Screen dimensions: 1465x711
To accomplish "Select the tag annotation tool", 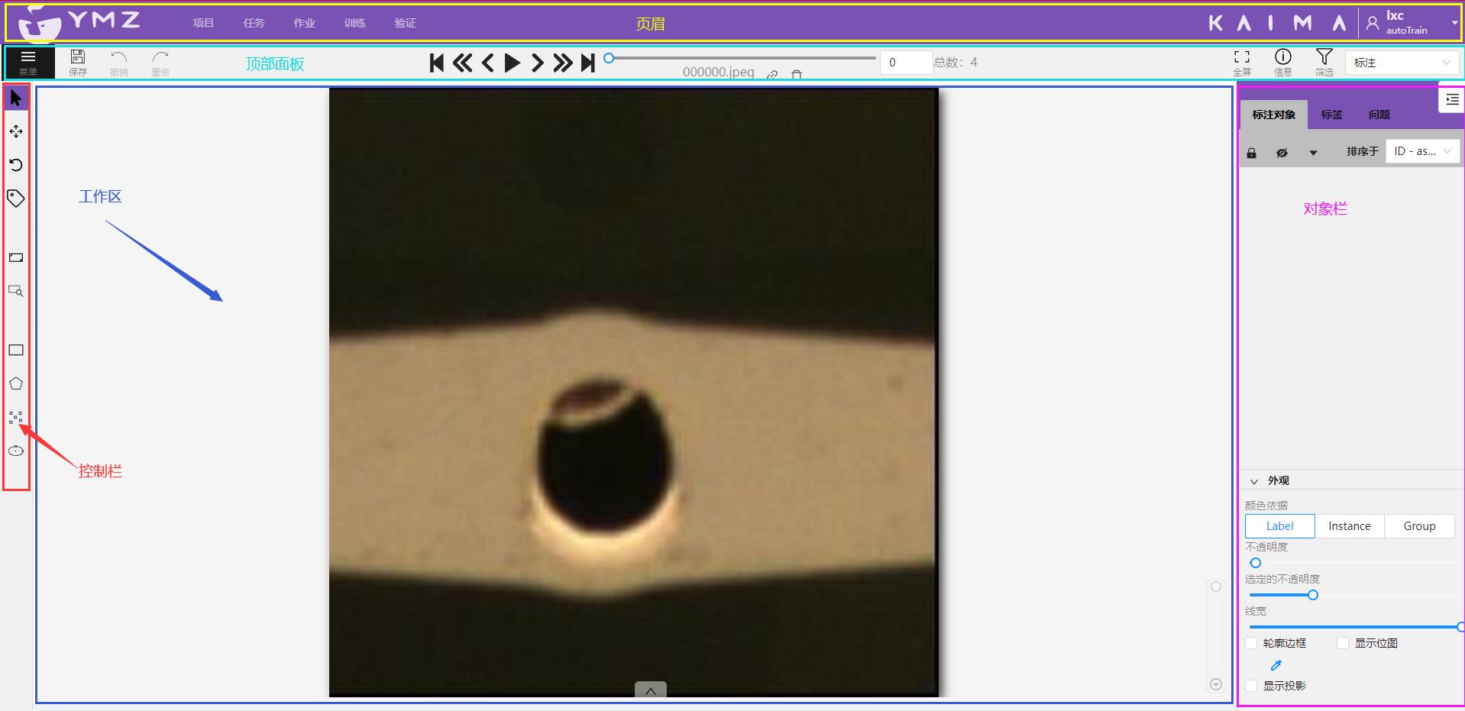I will pos(16,199).
